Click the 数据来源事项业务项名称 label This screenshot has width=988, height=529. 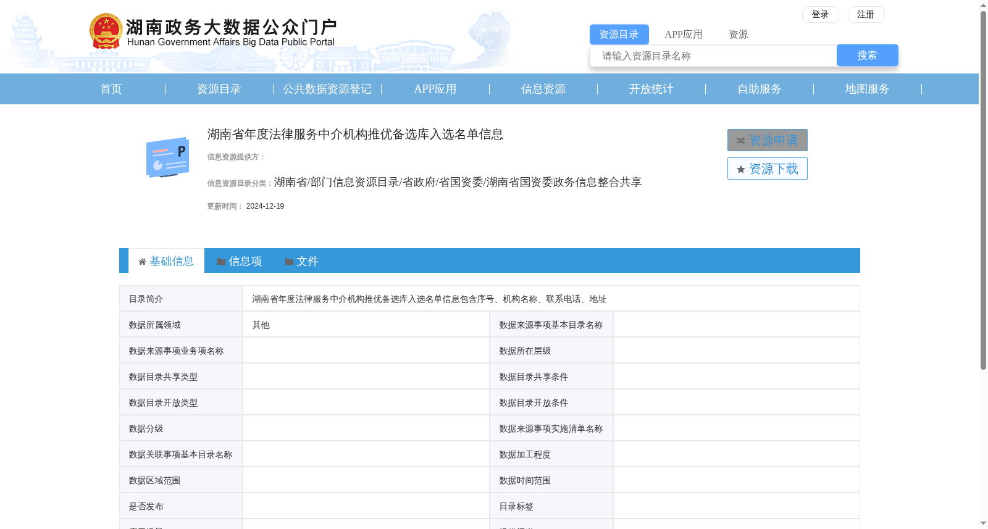coord(176,351)
